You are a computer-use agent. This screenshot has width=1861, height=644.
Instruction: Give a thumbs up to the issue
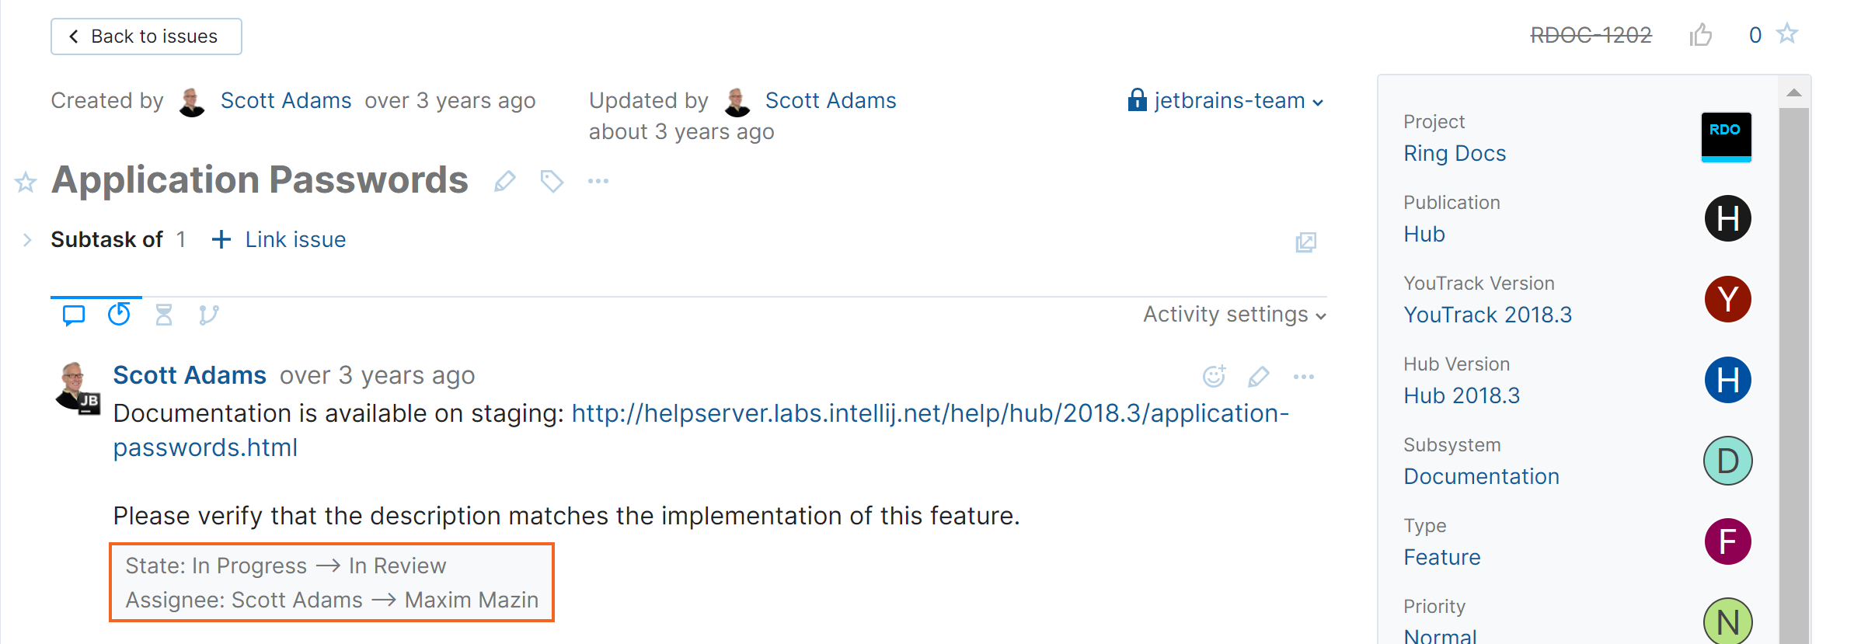pos(1702,34)
